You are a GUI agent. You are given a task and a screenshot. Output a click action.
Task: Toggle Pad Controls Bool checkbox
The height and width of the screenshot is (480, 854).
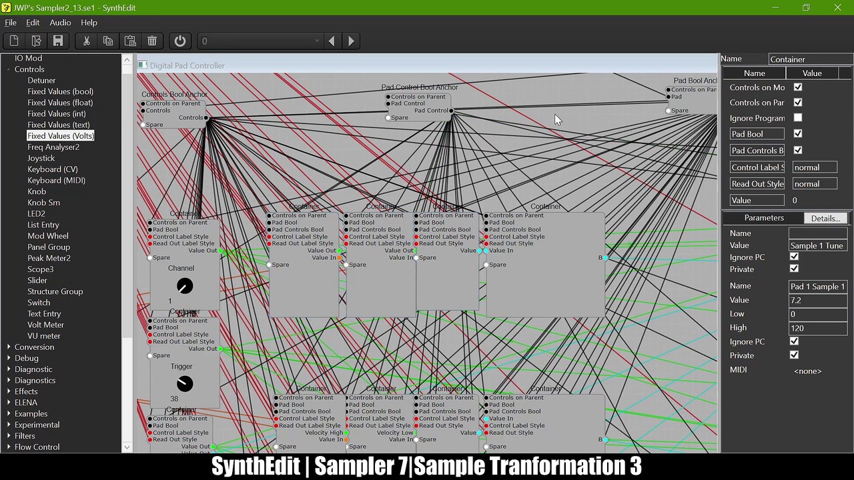point(798,151)
